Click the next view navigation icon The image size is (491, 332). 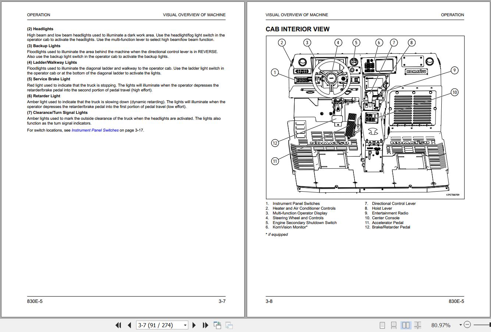pos(229,325)
